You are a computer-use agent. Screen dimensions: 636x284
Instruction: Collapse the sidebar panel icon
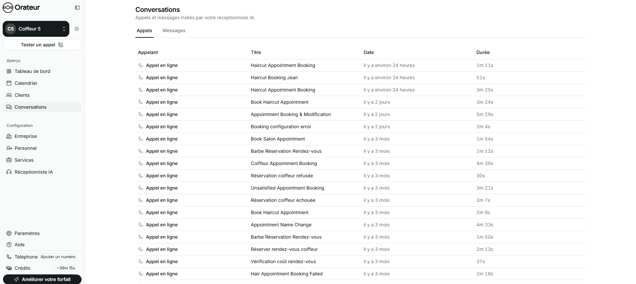pos(77,8)
